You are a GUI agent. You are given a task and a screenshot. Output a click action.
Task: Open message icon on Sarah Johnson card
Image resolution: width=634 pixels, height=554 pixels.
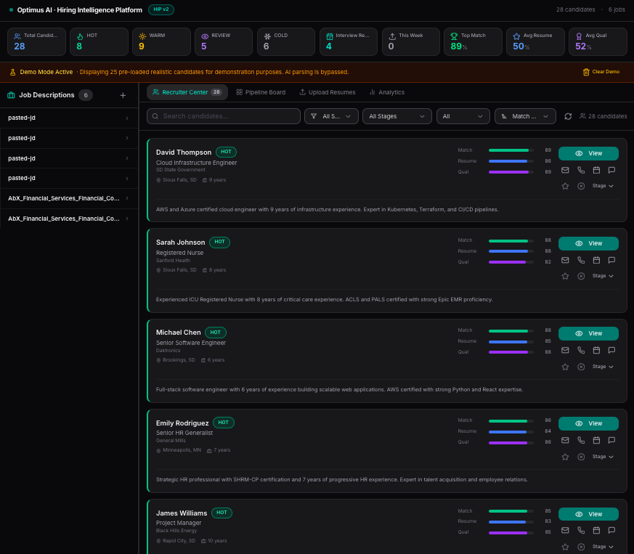coord(611,260)
